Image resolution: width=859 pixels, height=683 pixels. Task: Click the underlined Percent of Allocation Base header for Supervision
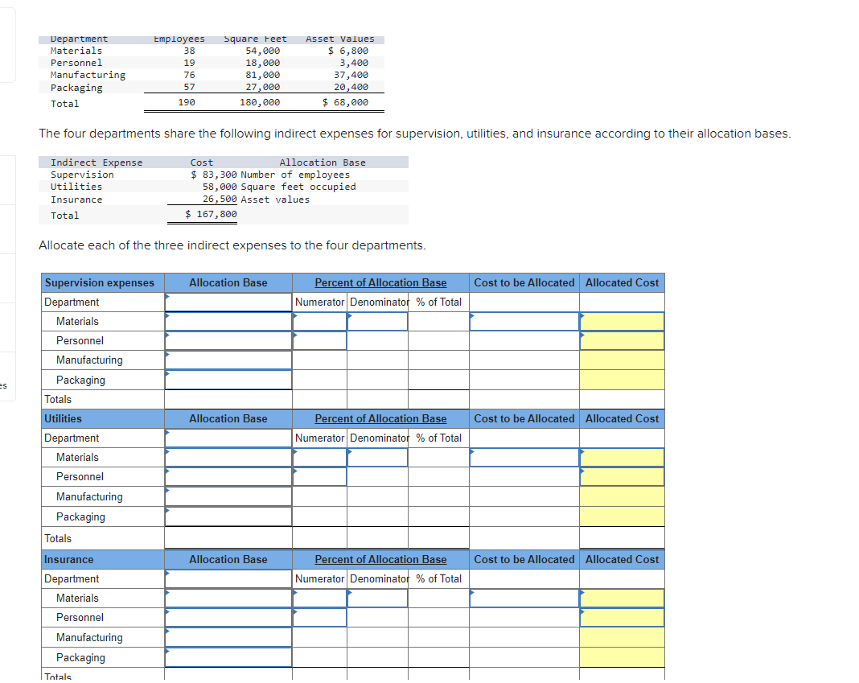(380, 282)
